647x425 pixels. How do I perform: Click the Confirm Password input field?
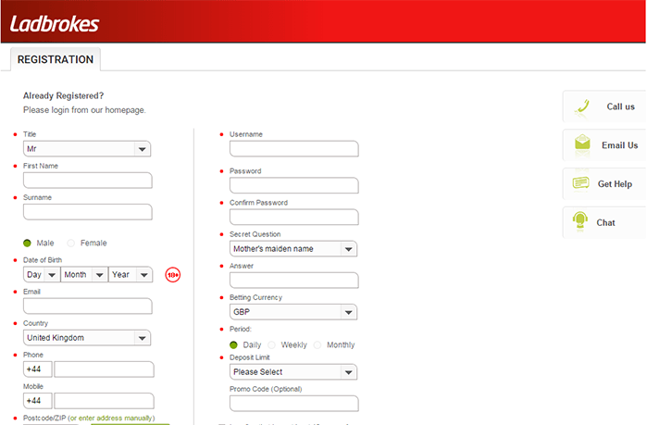coord(294,217)
